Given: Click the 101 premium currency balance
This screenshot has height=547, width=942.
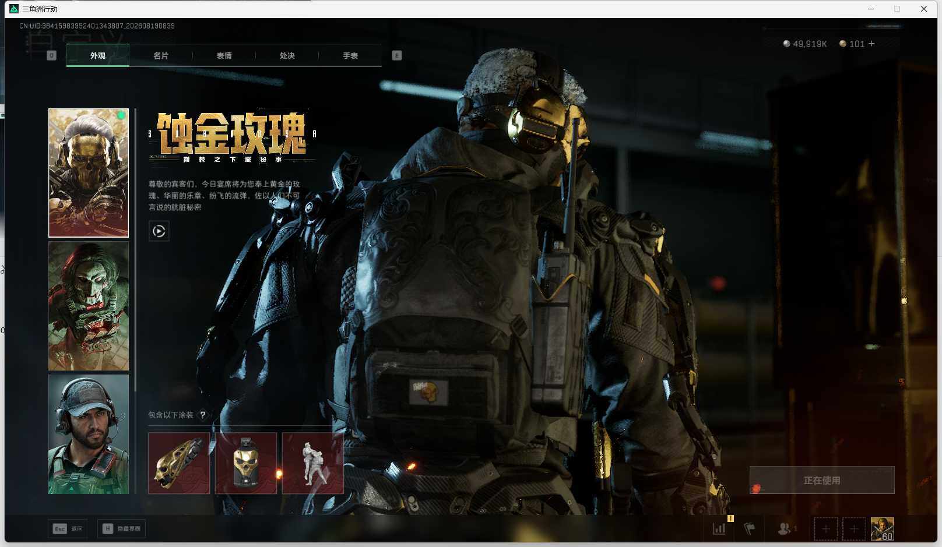Looking at the screenshot, I should (852, 44).
